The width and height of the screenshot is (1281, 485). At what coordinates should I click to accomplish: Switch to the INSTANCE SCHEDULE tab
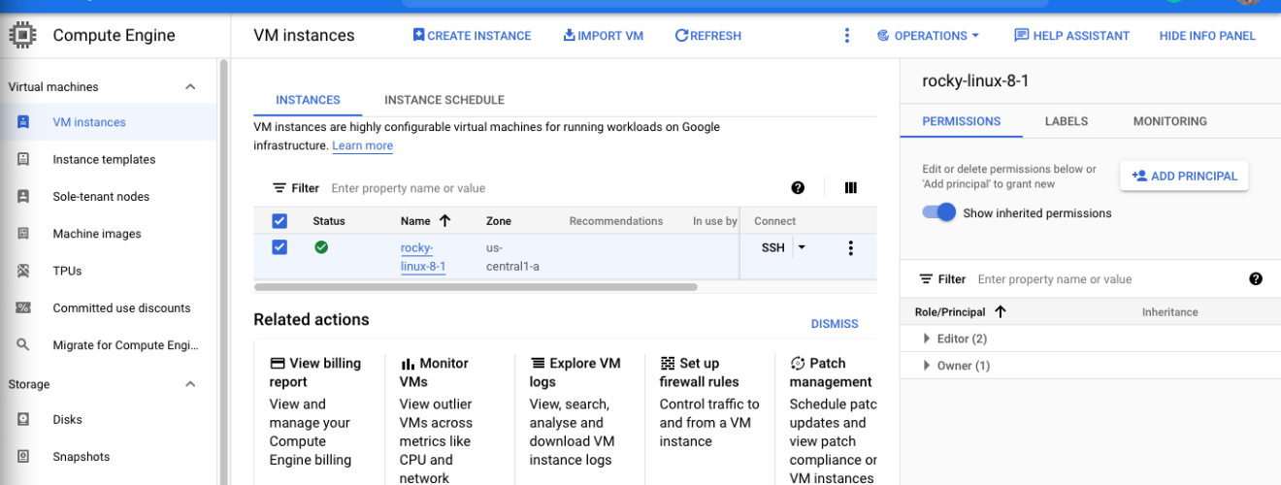pyautogui.click(x=444, y=100)
